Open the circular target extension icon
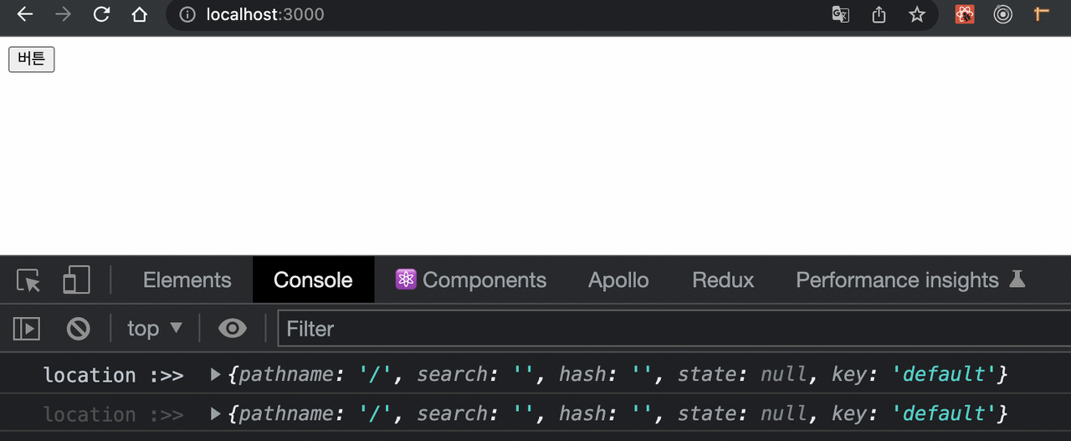1071x441 pixels. [1003, 14]
